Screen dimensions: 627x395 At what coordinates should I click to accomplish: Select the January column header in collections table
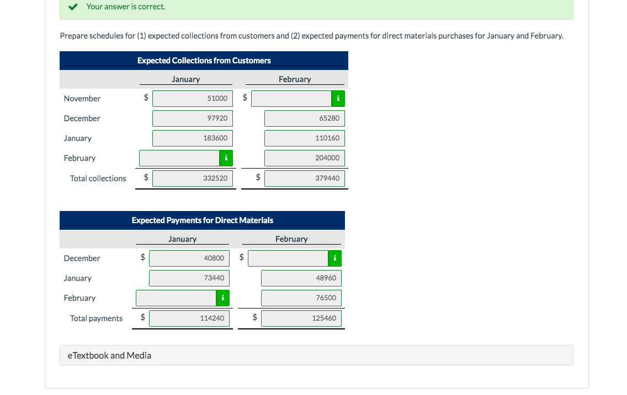point(186,79)
